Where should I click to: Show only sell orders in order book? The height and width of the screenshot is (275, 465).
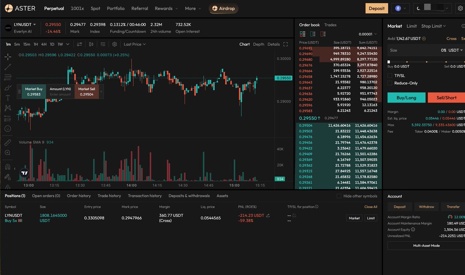point(322,34)
